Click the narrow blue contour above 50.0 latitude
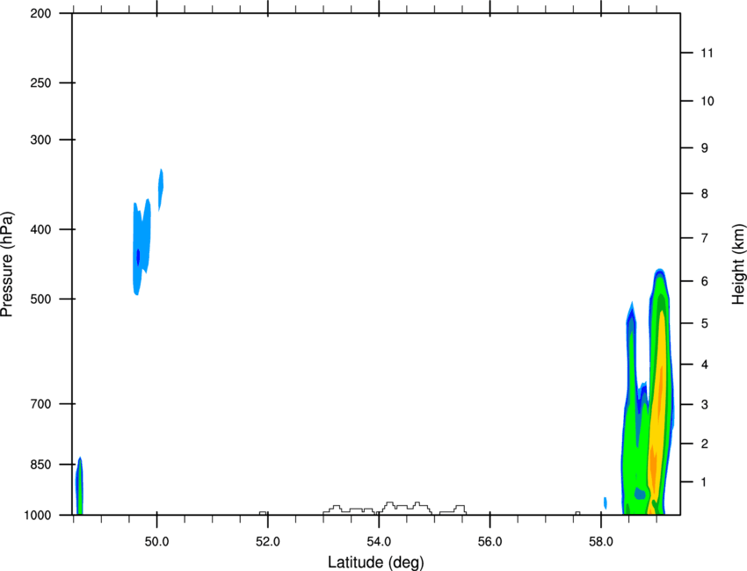Image resolution: width=747 pixels, height=571 pixels. tap(161, 190)
